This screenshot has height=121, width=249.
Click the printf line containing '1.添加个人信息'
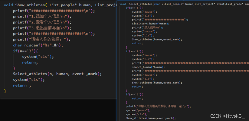(42, 17)
